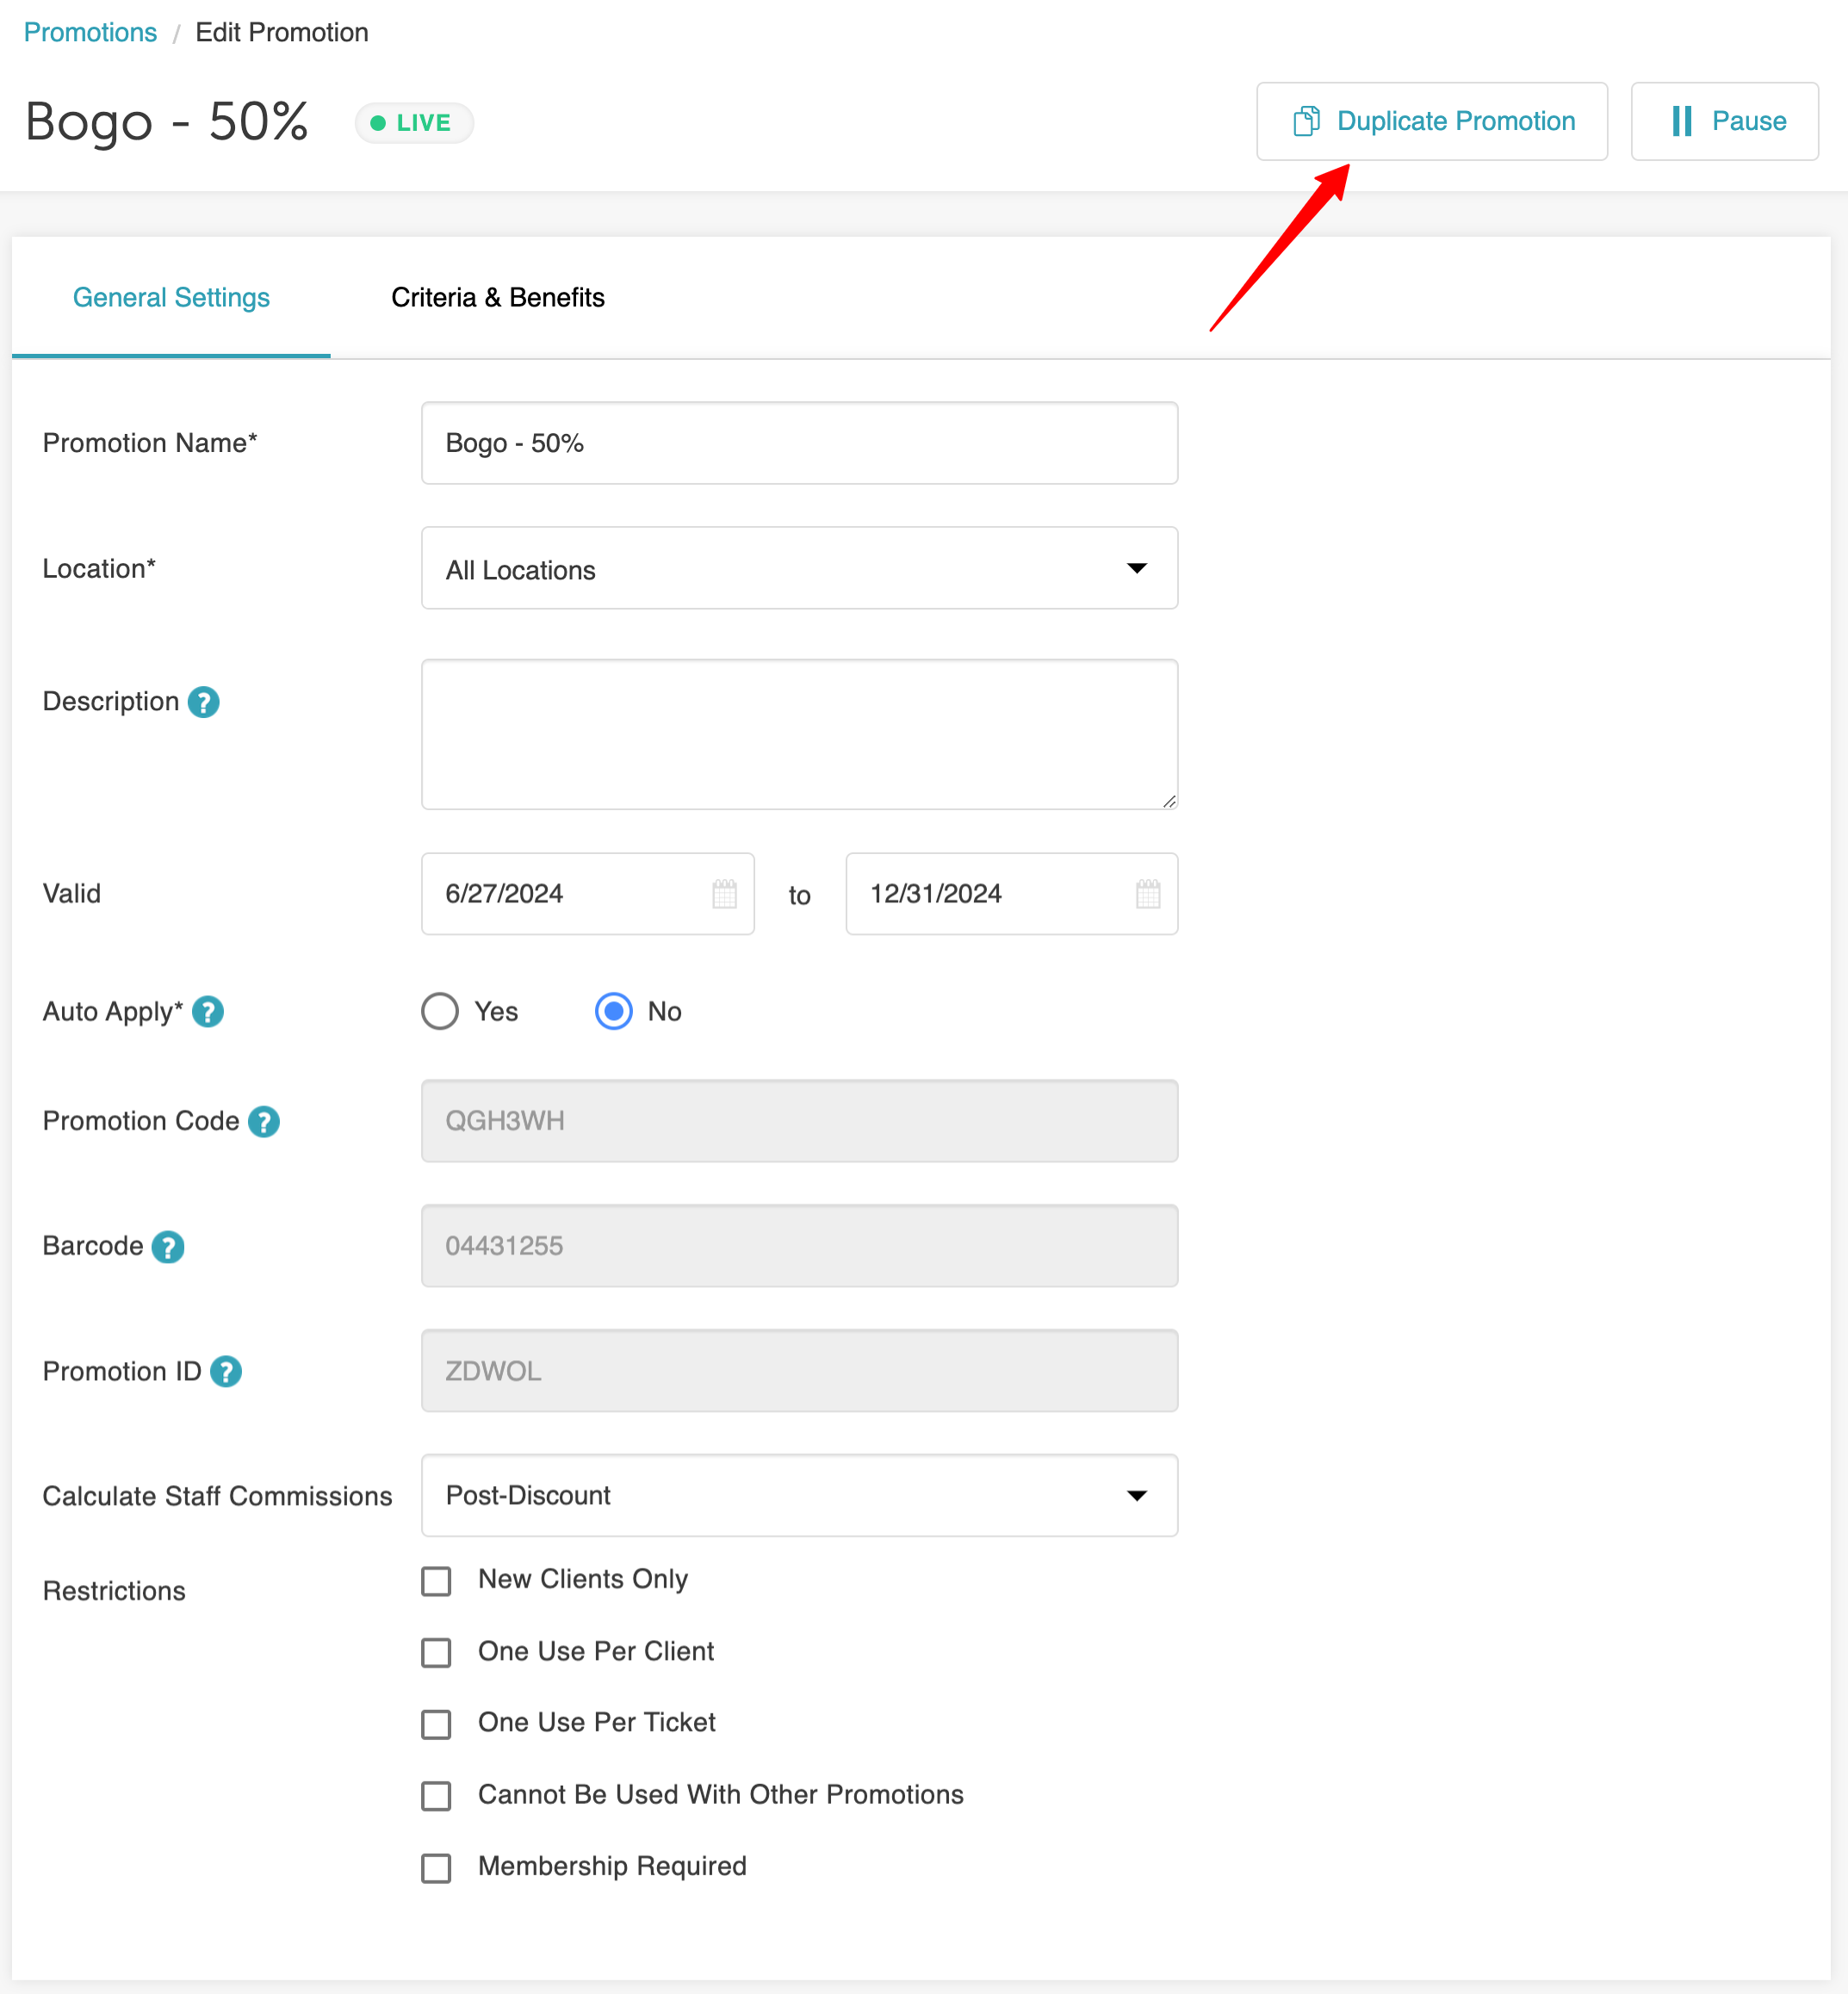Go back via Promotions breadcrumb link
Screen dimensions: 1848x1994
90,32
